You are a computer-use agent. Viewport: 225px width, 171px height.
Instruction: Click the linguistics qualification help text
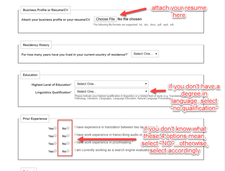[128, 97]
